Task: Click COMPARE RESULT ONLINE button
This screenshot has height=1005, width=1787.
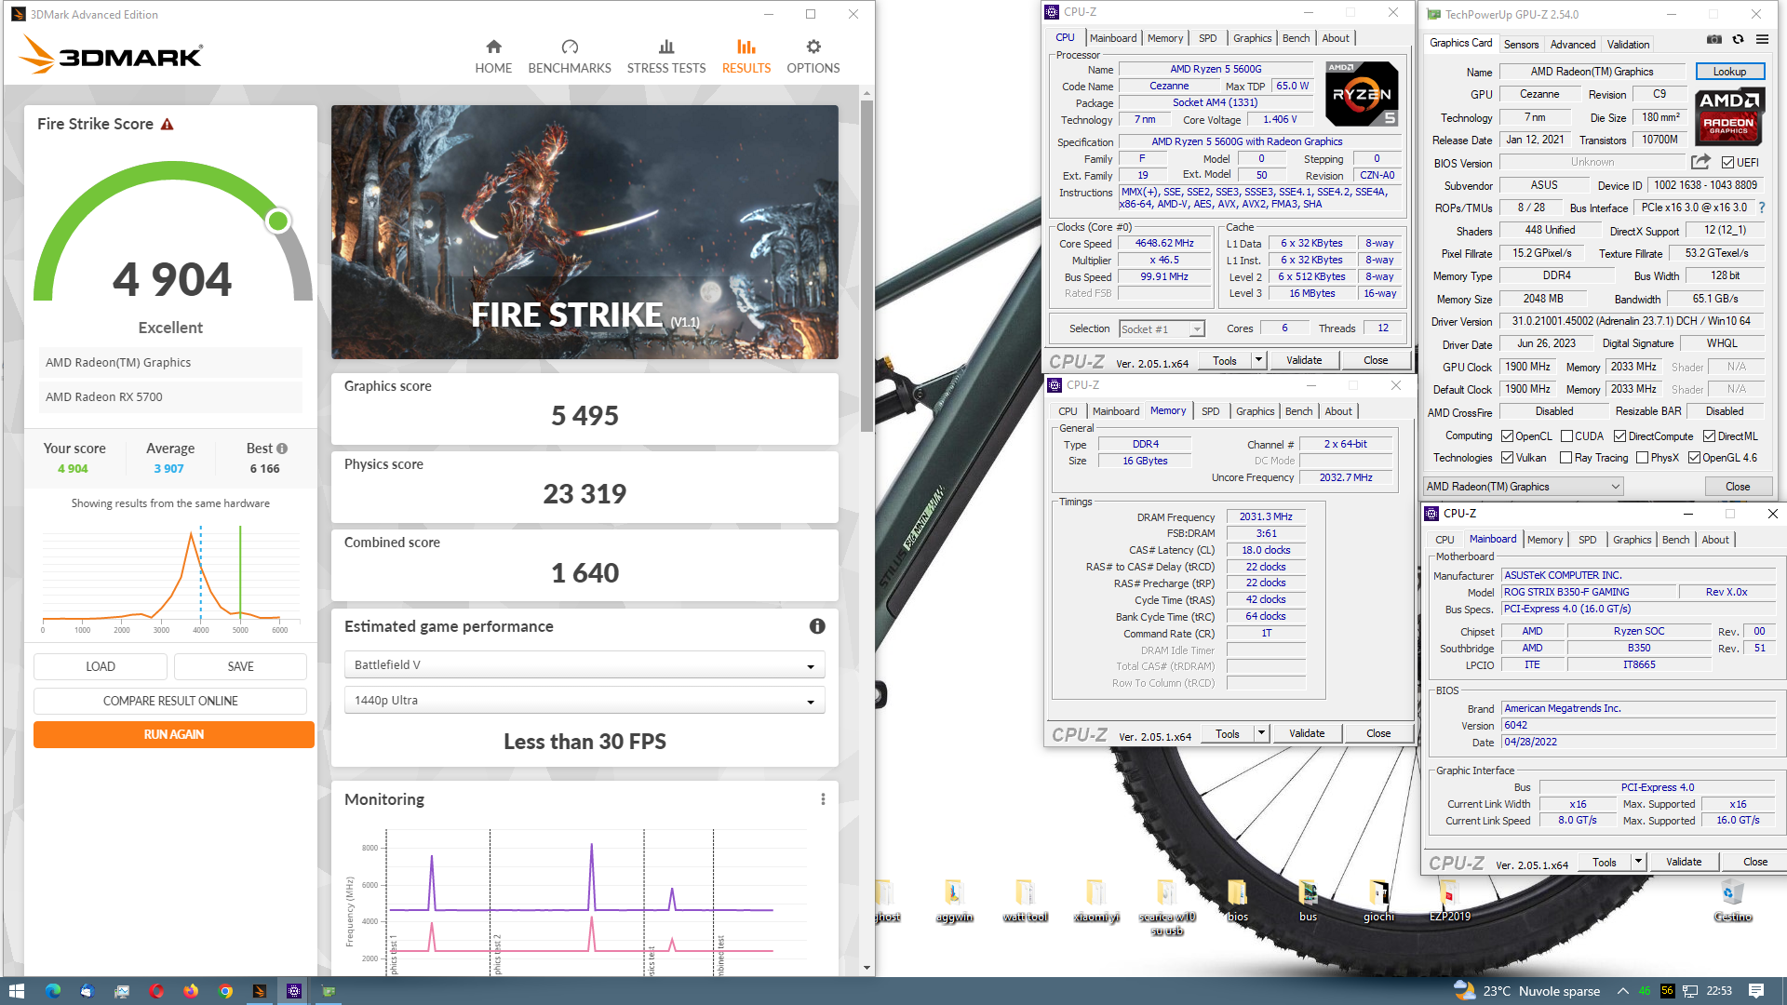Action: [170, 701]
